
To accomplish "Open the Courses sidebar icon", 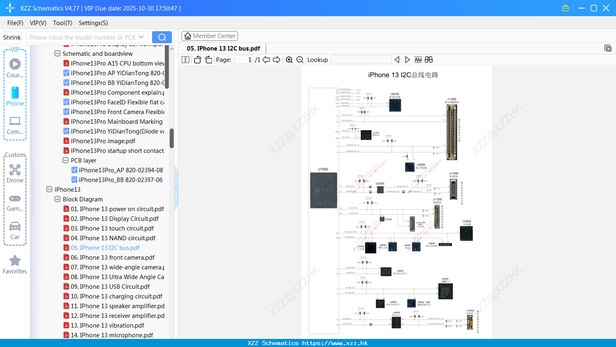I will pos(15,68).
